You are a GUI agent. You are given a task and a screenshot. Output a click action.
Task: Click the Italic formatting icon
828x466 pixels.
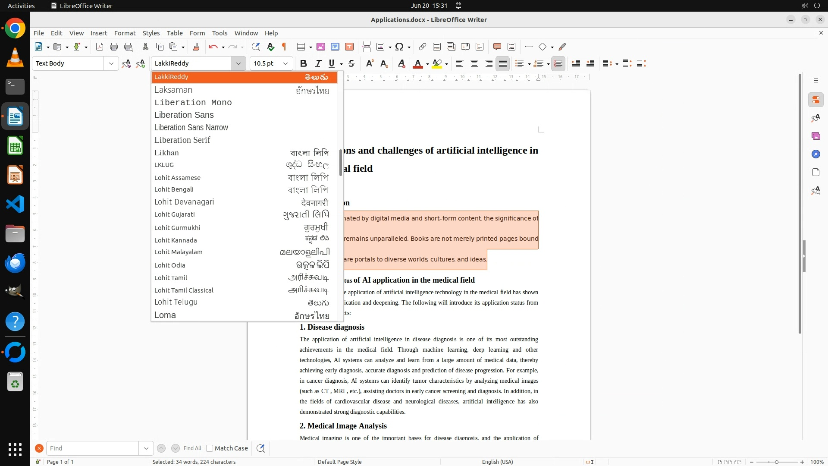pyautogui.click(x=318, y=64)
